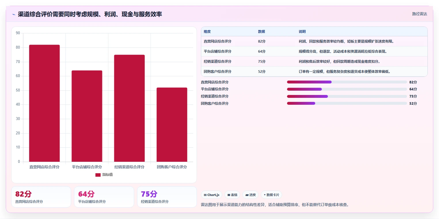
Task: Click the 75分 progress bar for 经销渠道
Action: click(x=347, y=96)
